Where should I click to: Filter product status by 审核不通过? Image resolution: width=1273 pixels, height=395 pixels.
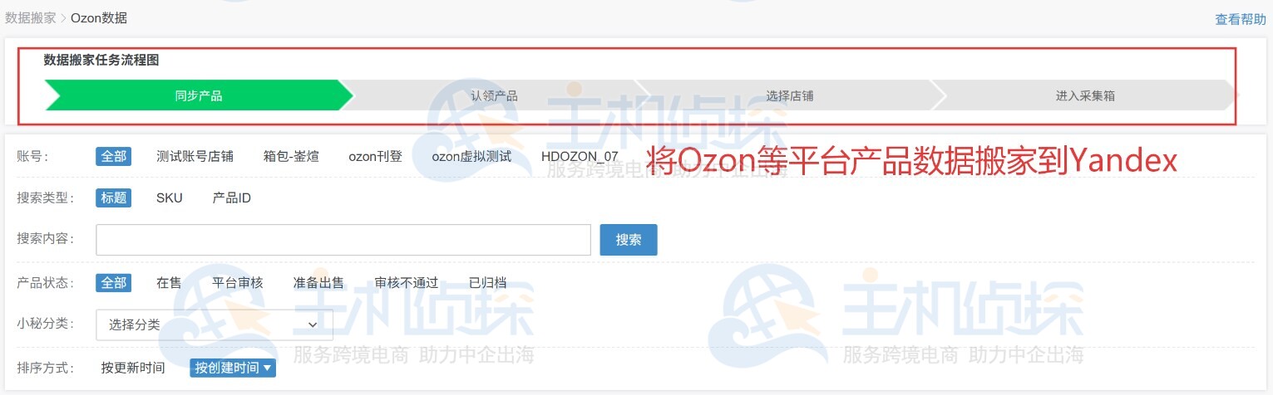[407, 282]
